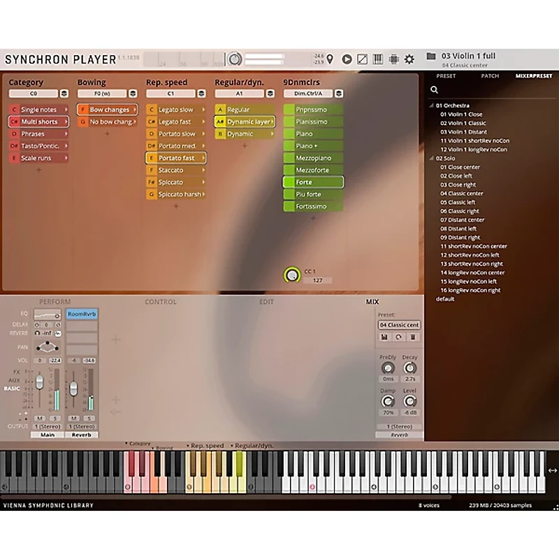Click the reverb Level knob

pyautogui.click(x=410, y=401)
